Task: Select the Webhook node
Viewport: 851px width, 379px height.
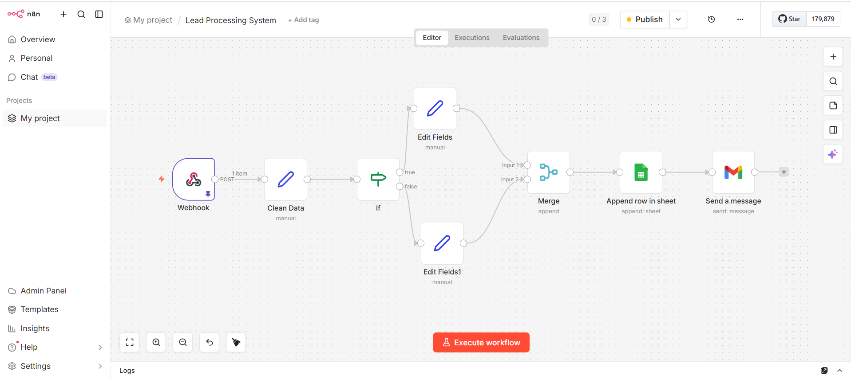Action: point(194,179)
